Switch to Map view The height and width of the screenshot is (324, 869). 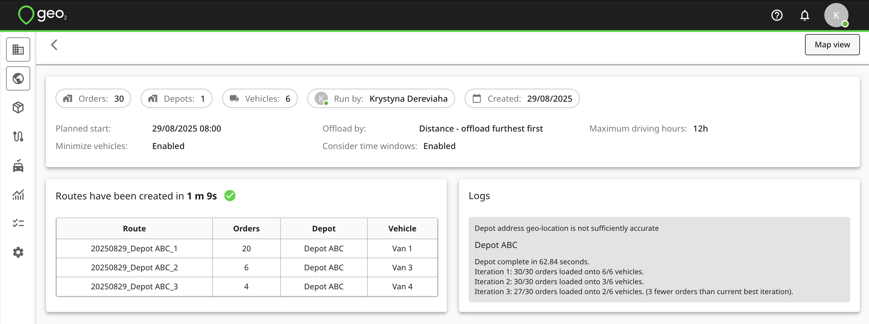click(x=832, y=45)
